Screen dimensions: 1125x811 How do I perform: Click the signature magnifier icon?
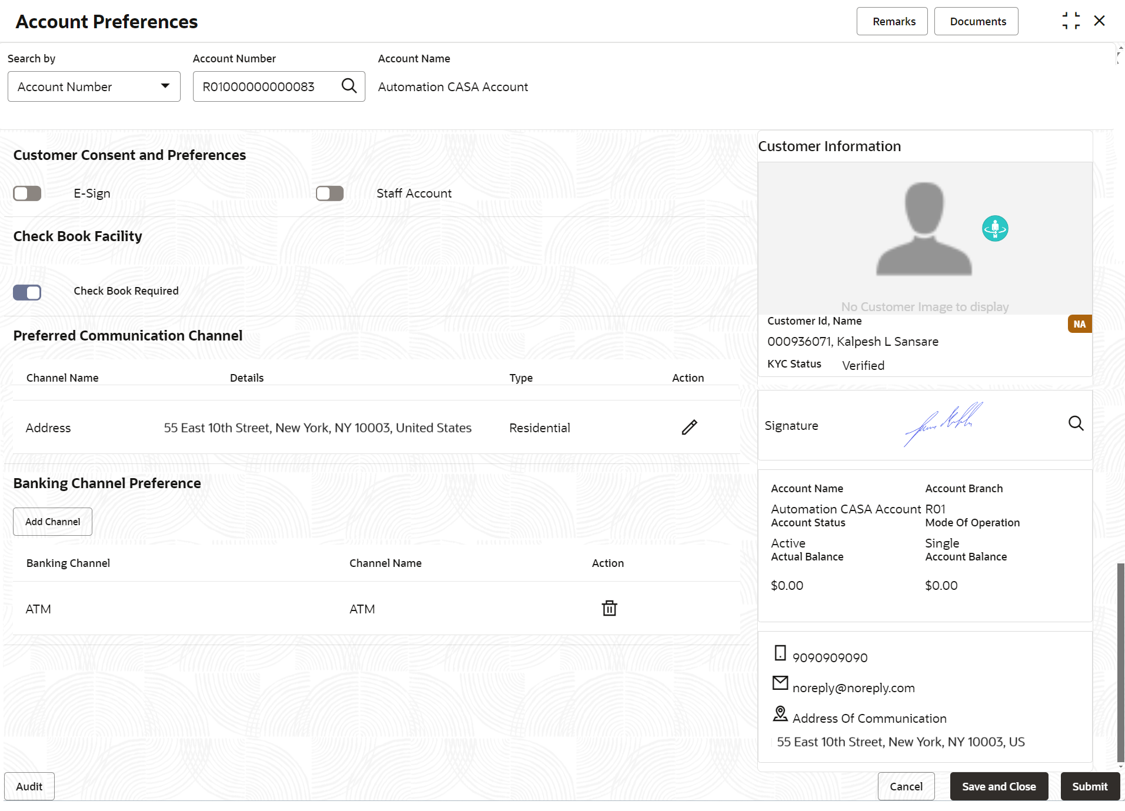pyautogui.click(x=1076, y=423)
